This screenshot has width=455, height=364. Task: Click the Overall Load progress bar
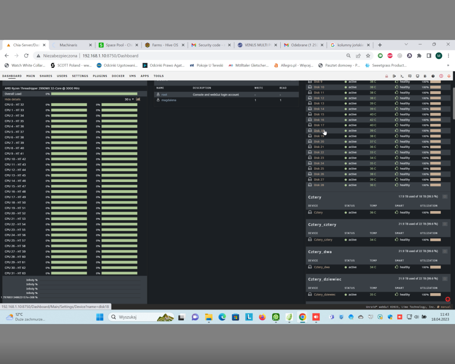coord(94,94)
